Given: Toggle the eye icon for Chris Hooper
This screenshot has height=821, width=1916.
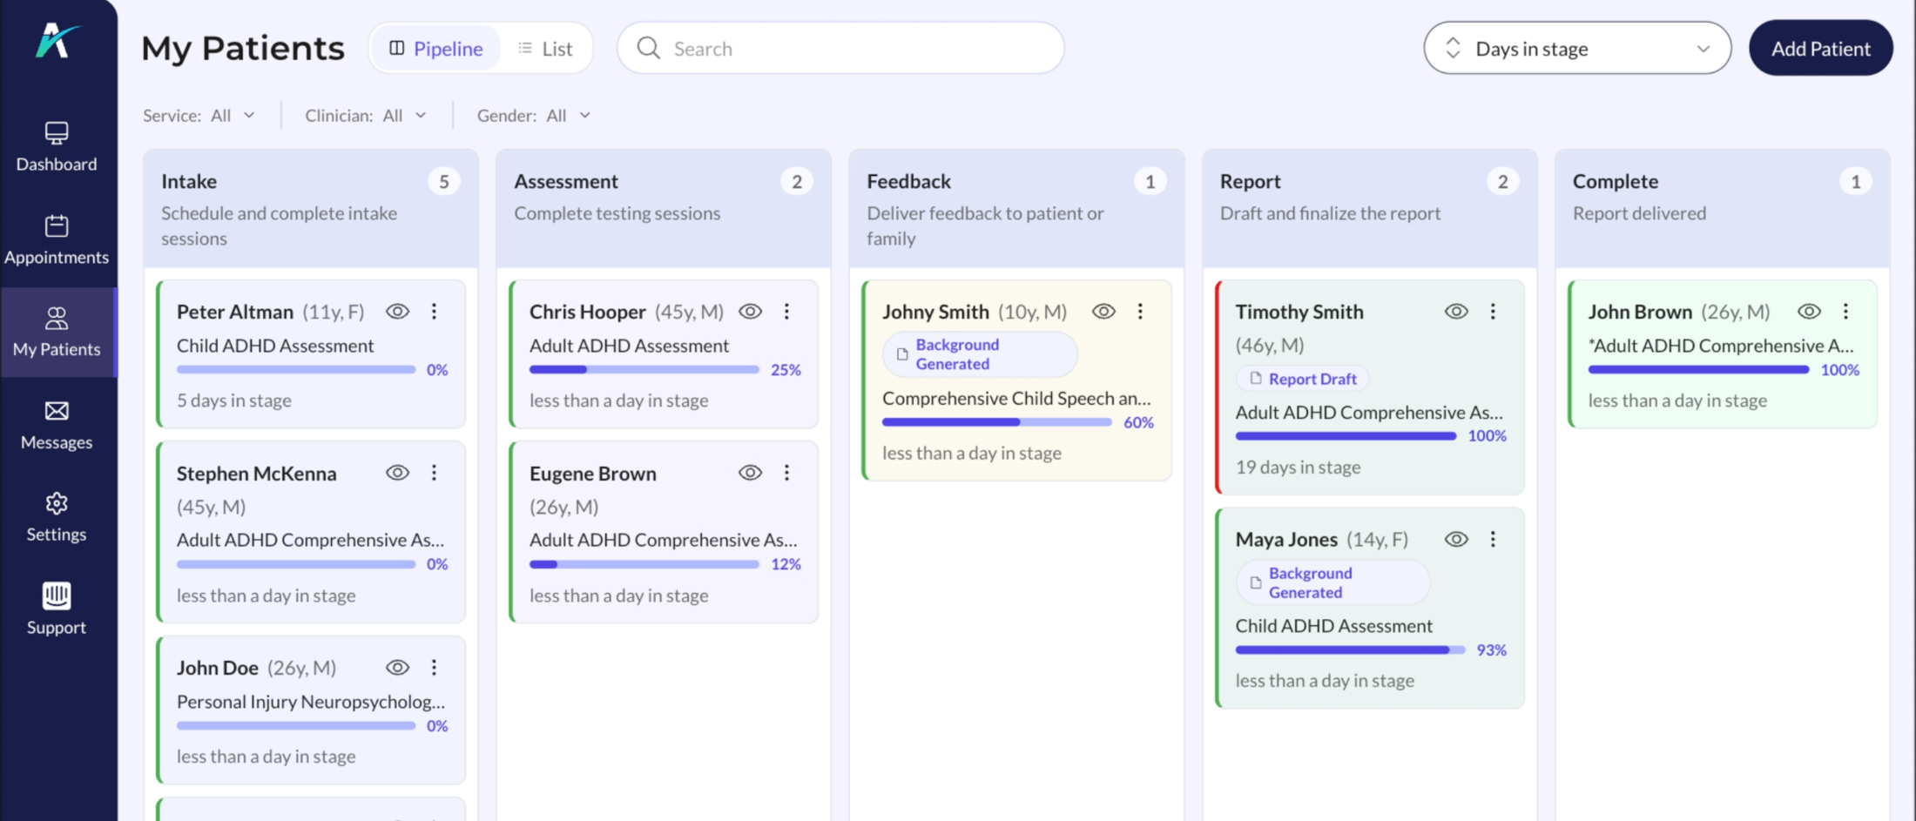Looking at the screenshot, I should 750,312.
